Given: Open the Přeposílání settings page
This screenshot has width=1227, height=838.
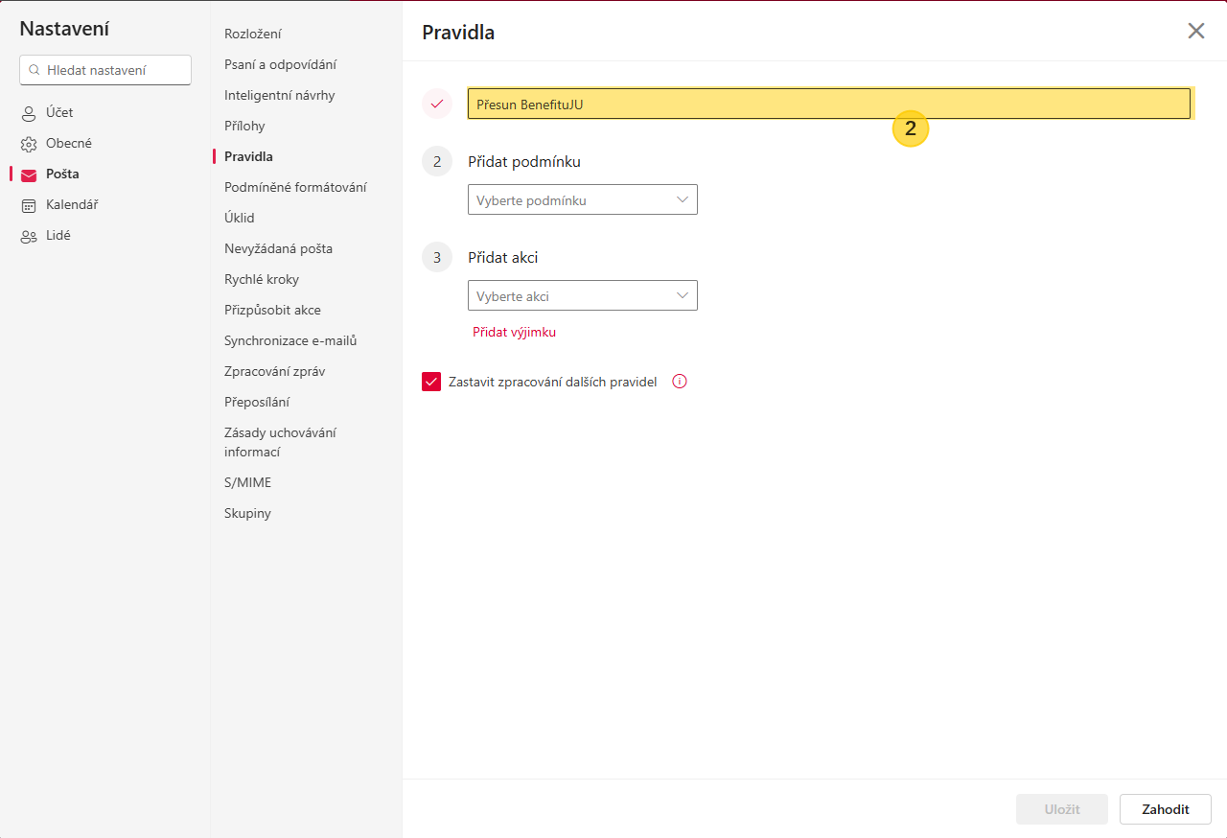Looking at the screenshot, I should 257,402.
